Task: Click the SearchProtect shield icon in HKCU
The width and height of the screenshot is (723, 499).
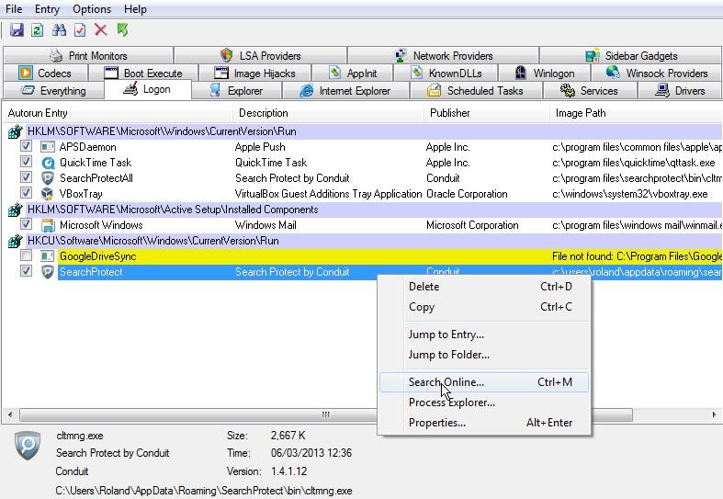Action: pos(48,272)
